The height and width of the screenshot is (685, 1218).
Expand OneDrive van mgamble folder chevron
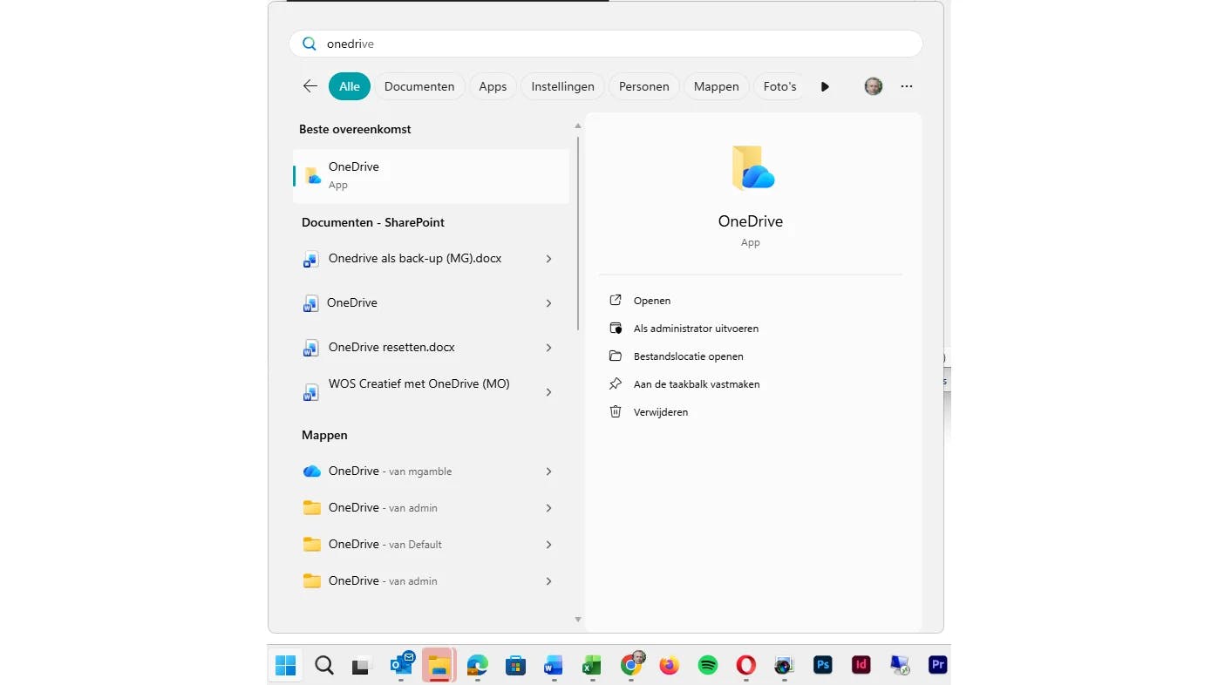tap(548, 471)
